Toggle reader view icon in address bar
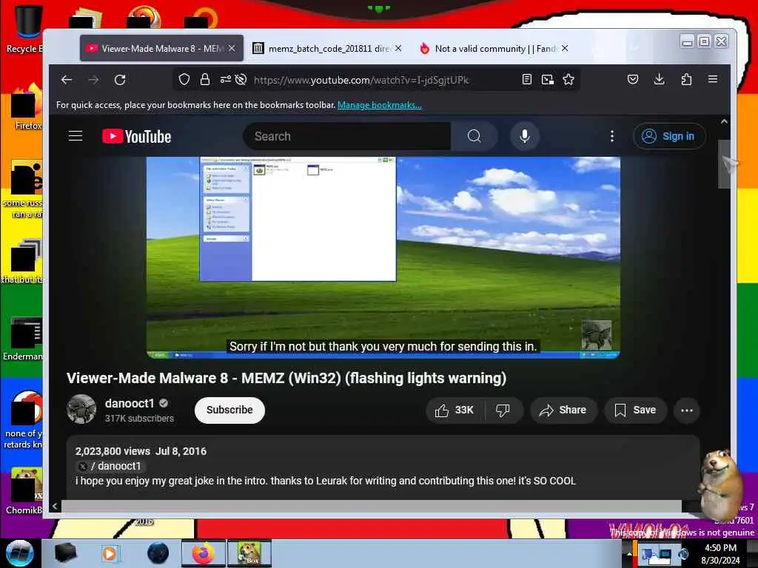This screenshot has height=568, width=758. [x=527, y=79]
